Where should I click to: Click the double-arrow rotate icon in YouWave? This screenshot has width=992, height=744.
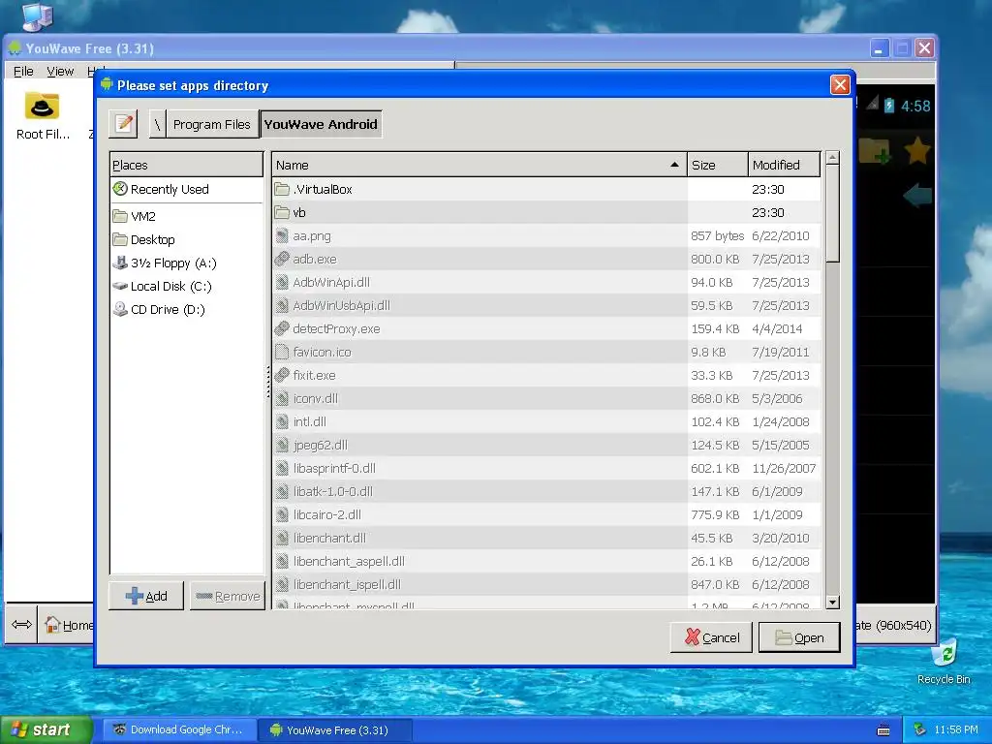coord(21,625)
